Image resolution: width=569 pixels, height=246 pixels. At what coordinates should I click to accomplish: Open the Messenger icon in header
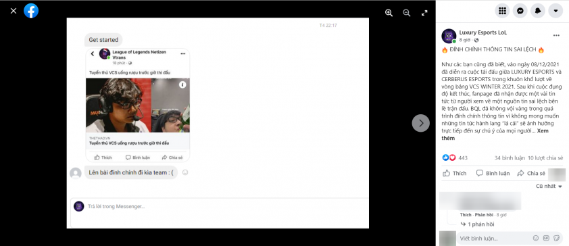coord(520,11)
